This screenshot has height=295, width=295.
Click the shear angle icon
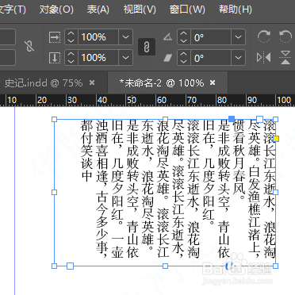(167, 58)
